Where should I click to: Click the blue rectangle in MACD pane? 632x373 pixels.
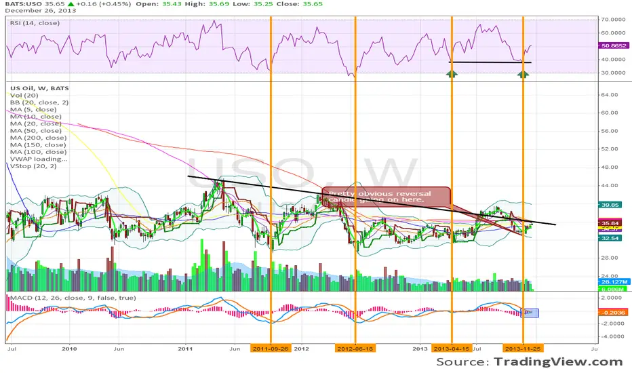(x=530, y=313)
